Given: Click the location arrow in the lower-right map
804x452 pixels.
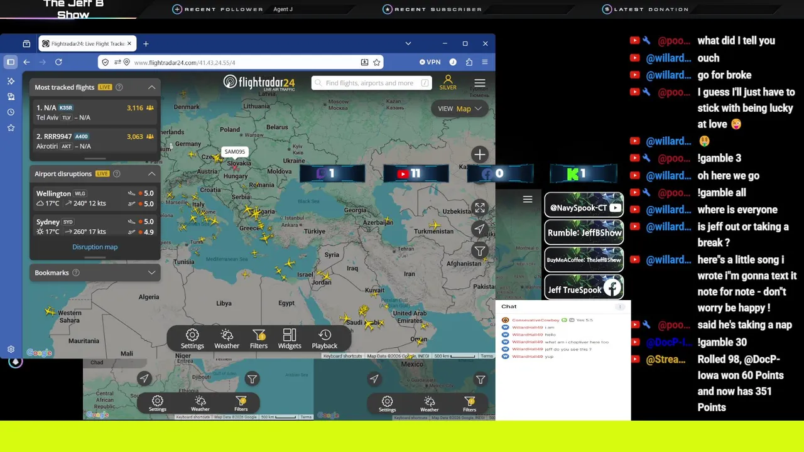Looking at the screenshot, I should 374,379.
